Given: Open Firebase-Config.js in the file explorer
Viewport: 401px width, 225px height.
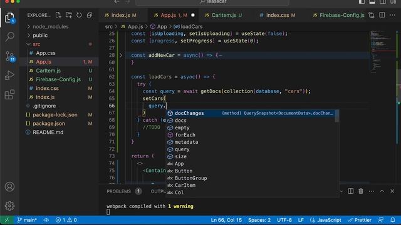Looking at the screenshot, I should (x=59, y=79).
